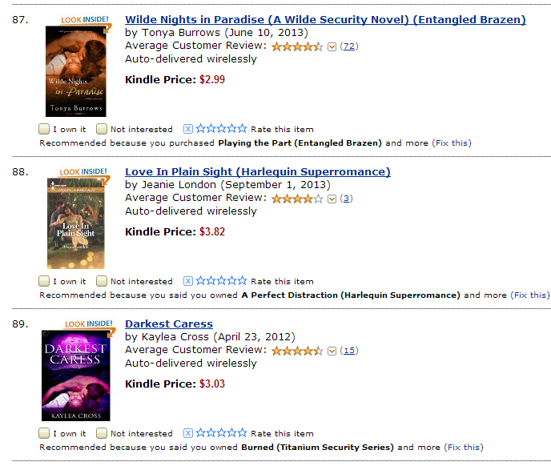Clear rating for Wilde Nights in Paradise
Viewport: 551px width, 466px height.
[188, 129]
